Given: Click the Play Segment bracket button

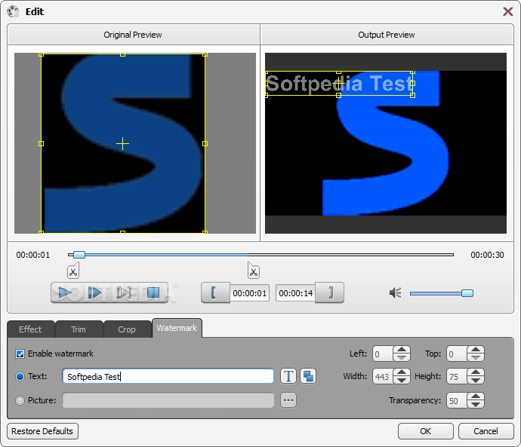Looking at the screenshot, I should pyautogui.click(x=124, y=292).
